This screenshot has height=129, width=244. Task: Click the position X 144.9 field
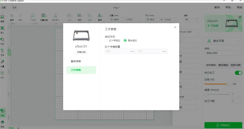point(117,20)
